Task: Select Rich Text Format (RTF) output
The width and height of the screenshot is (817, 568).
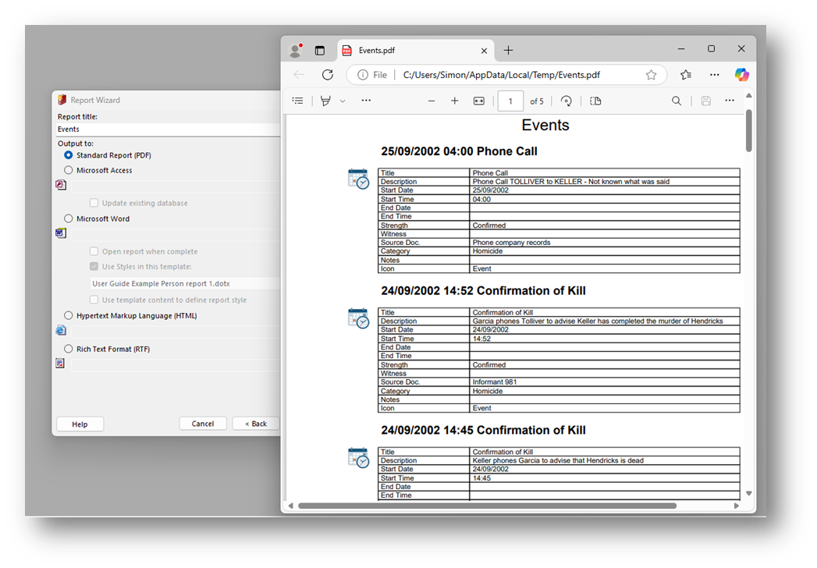Action: pyautogui.click(x=69, y=349)
